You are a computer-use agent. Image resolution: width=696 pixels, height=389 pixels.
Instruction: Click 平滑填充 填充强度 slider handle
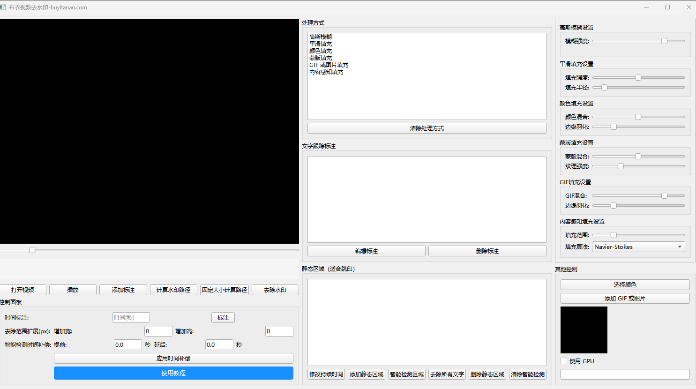638,78
